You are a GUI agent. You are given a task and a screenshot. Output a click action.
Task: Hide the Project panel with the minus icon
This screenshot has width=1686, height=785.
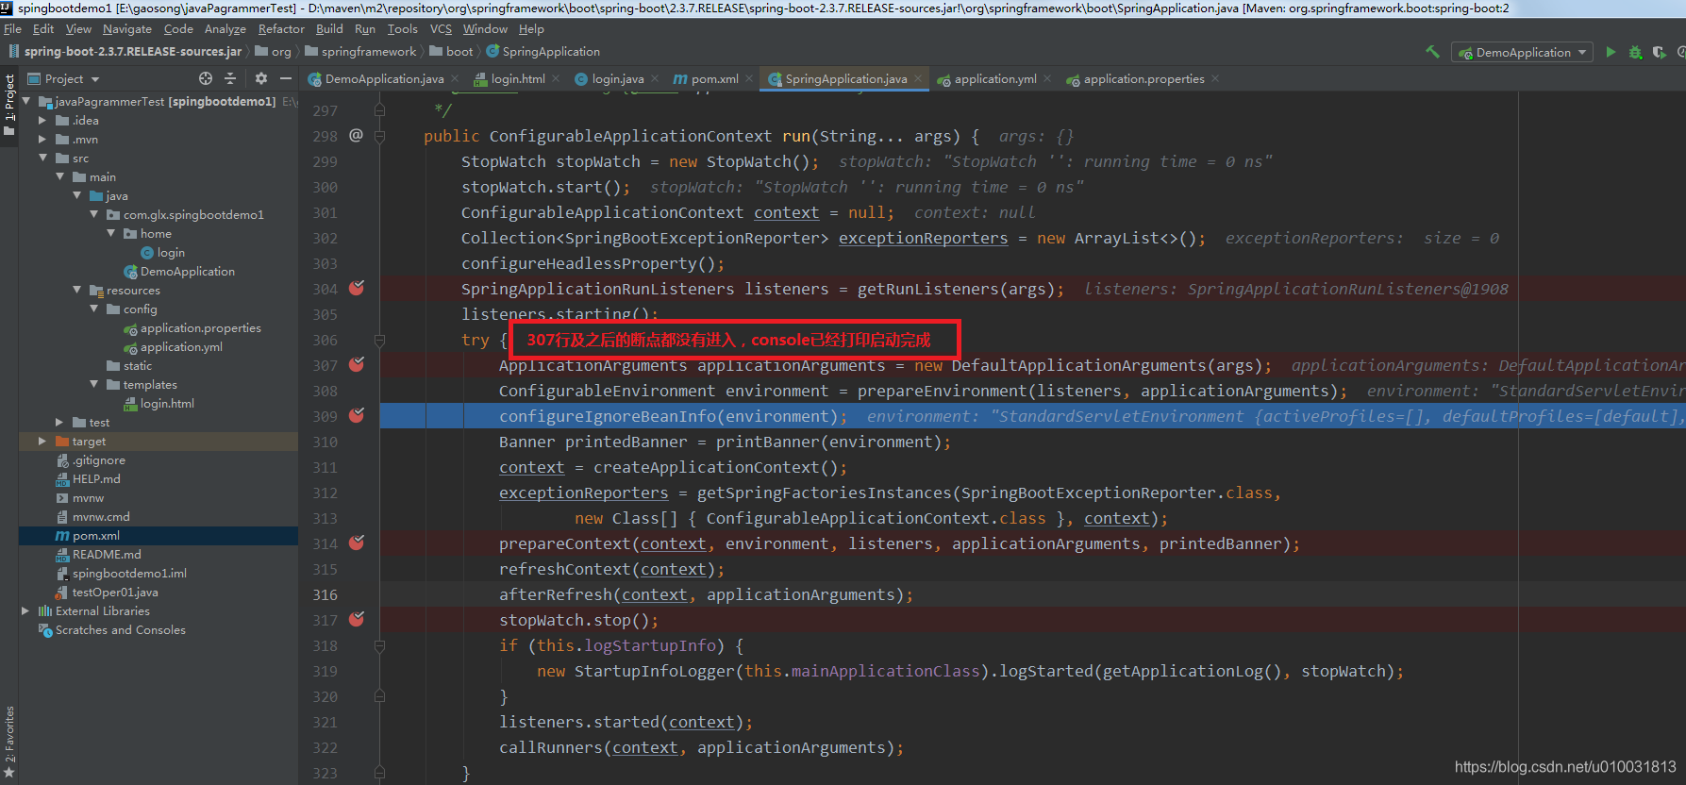pyautogui.click(x=286, y=78)
